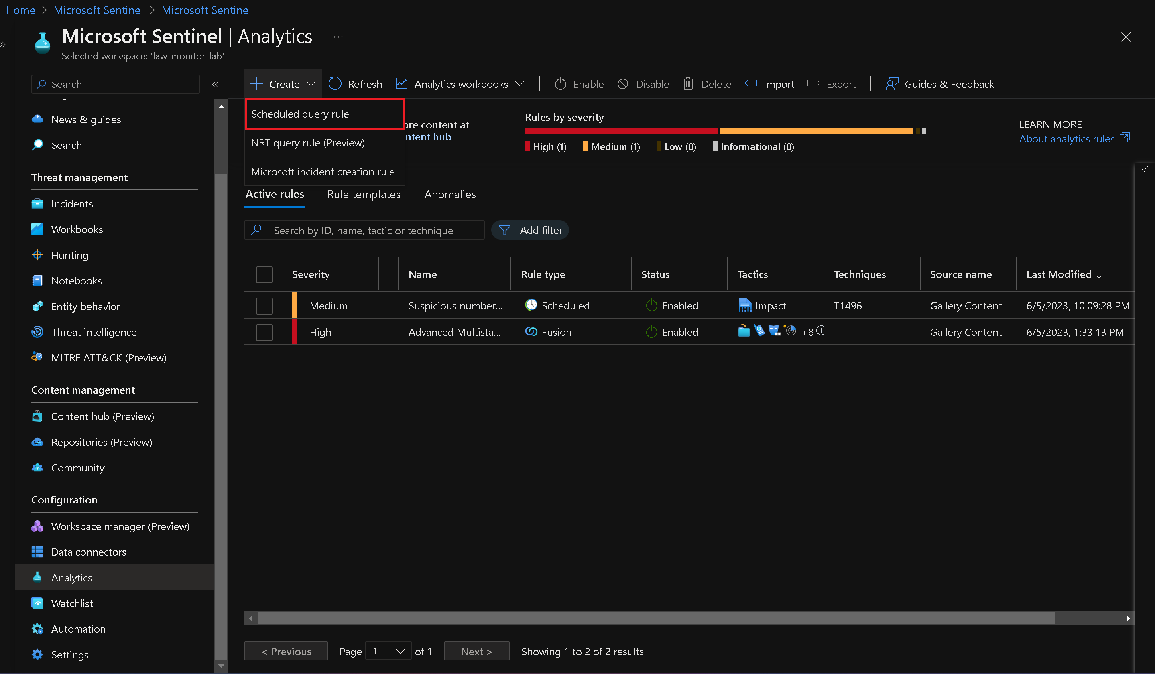This screenshot has height=674, width=1155.
Task: Open the ellipsis more options menu
Action: pos(338,37)
